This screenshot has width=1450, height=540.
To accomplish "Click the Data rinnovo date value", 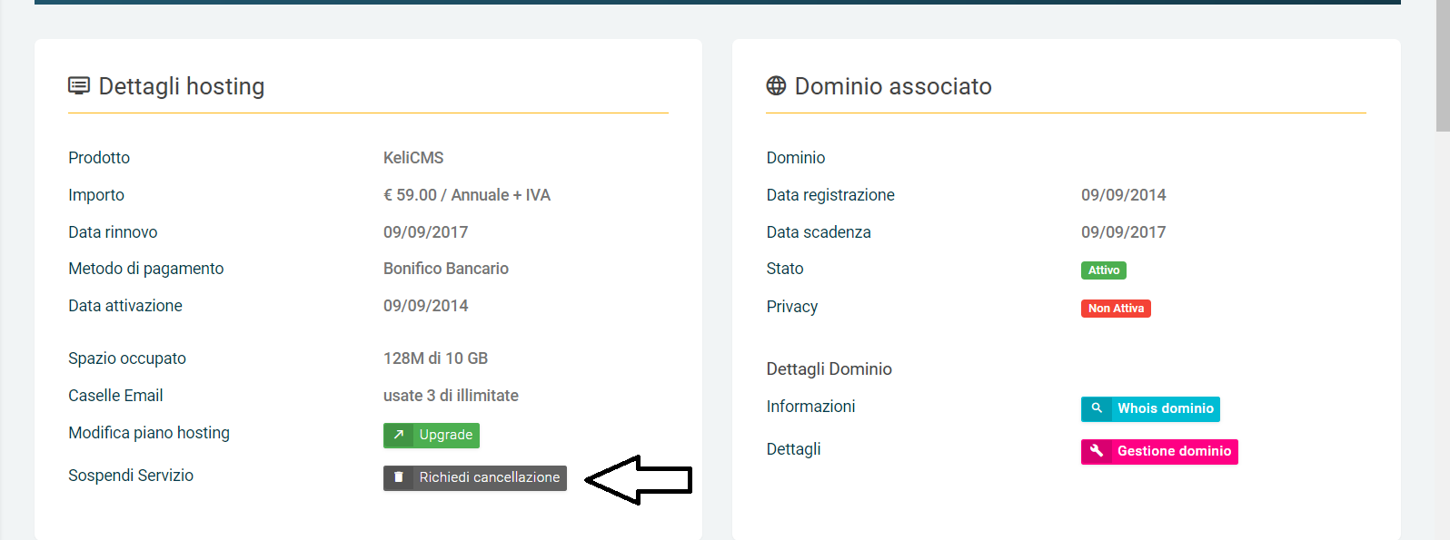I will [x=426, y=232].
